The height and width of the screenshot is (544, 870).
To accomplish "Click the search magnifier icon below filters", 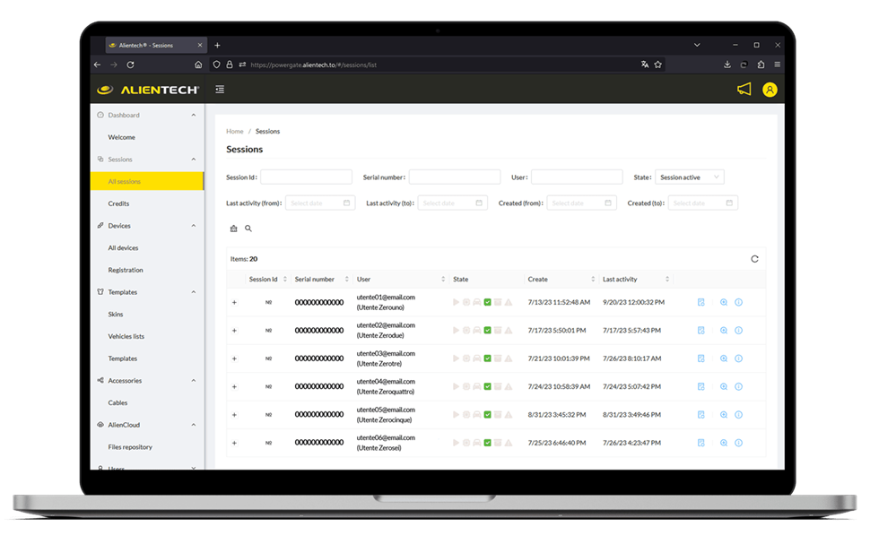I will 248,229.
